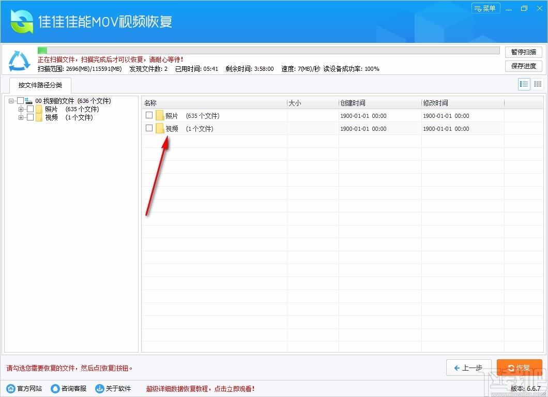Check the 00 找到的文件 tree checkbox
548x397 pixels.
tap(20, 101)
